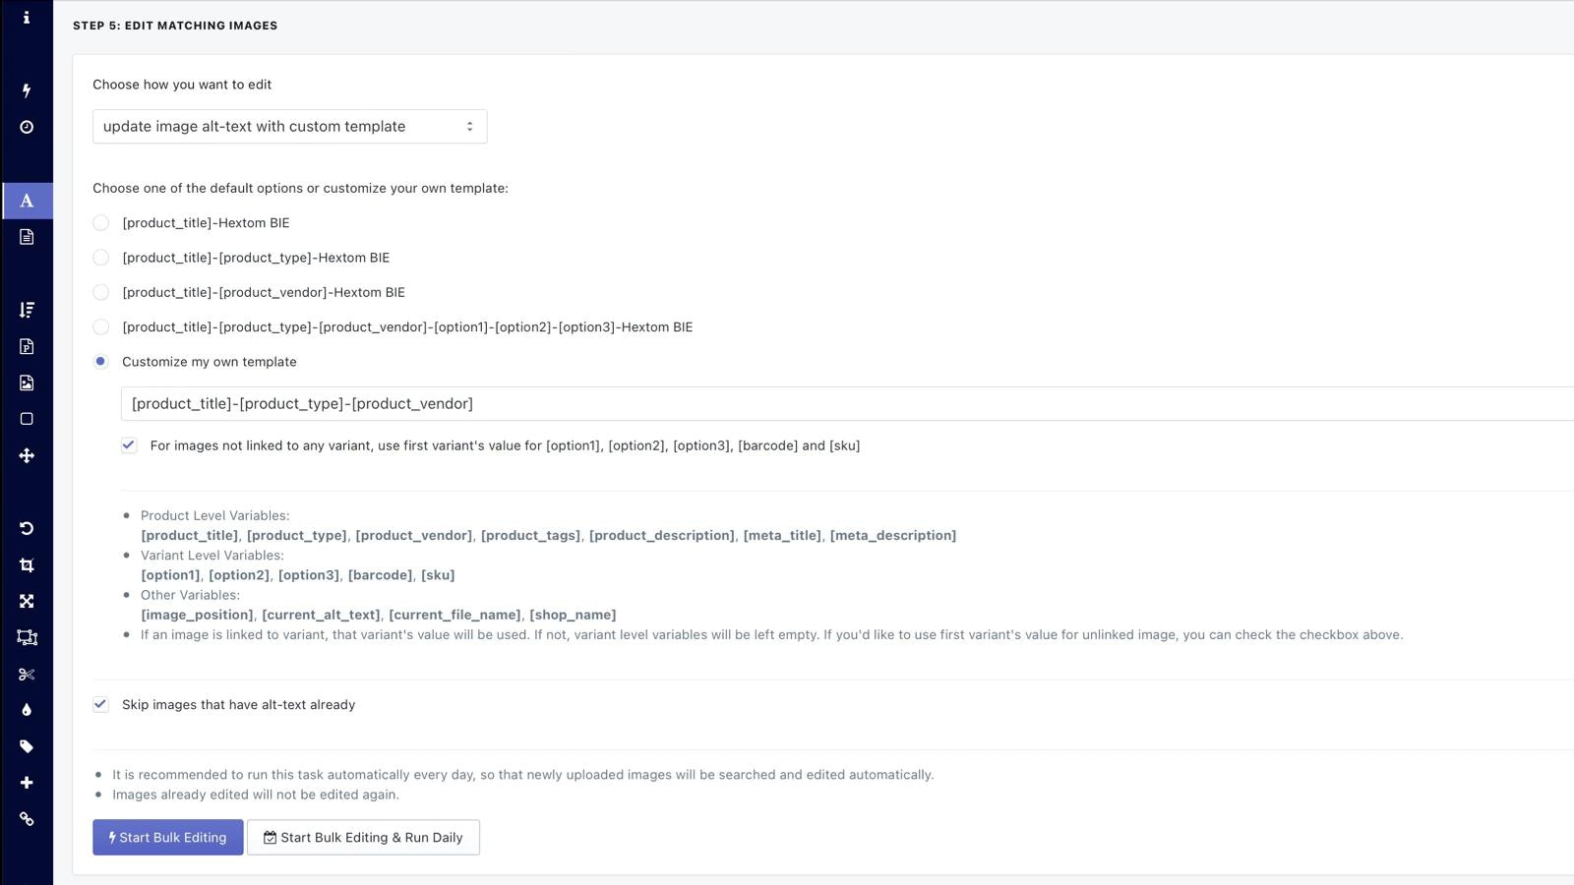Open task history via the clock icon

27,127
